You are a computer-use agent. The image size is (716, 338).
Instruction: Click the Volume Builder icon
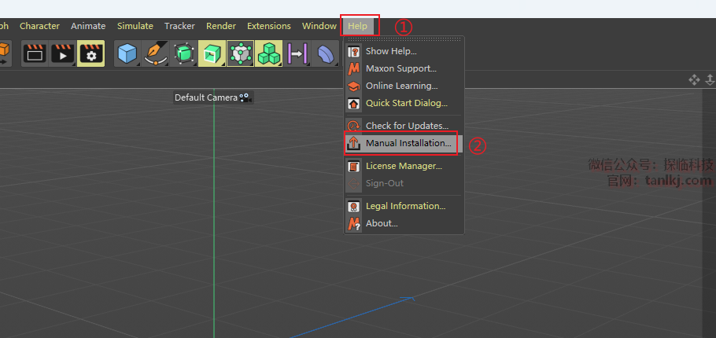click(x=240, y=53)
